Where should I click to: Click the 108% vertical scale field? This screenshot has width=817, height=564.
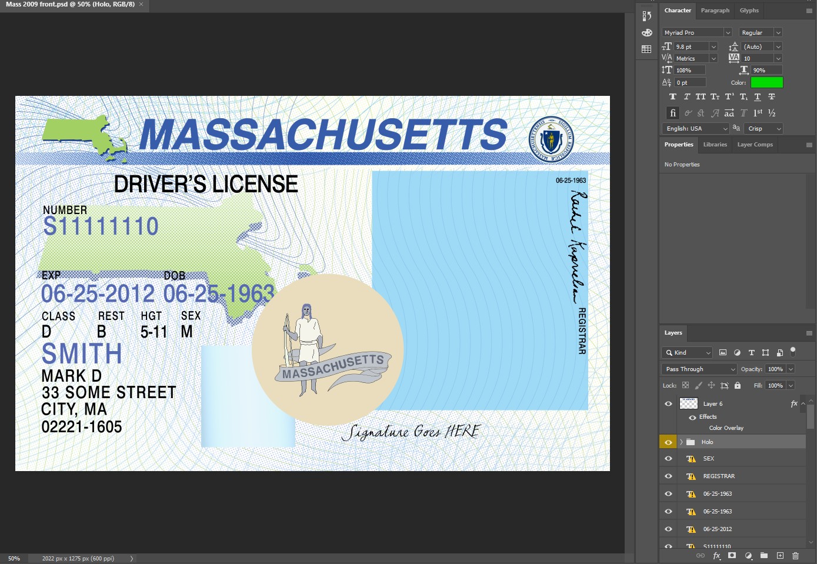tap(690, 70)
